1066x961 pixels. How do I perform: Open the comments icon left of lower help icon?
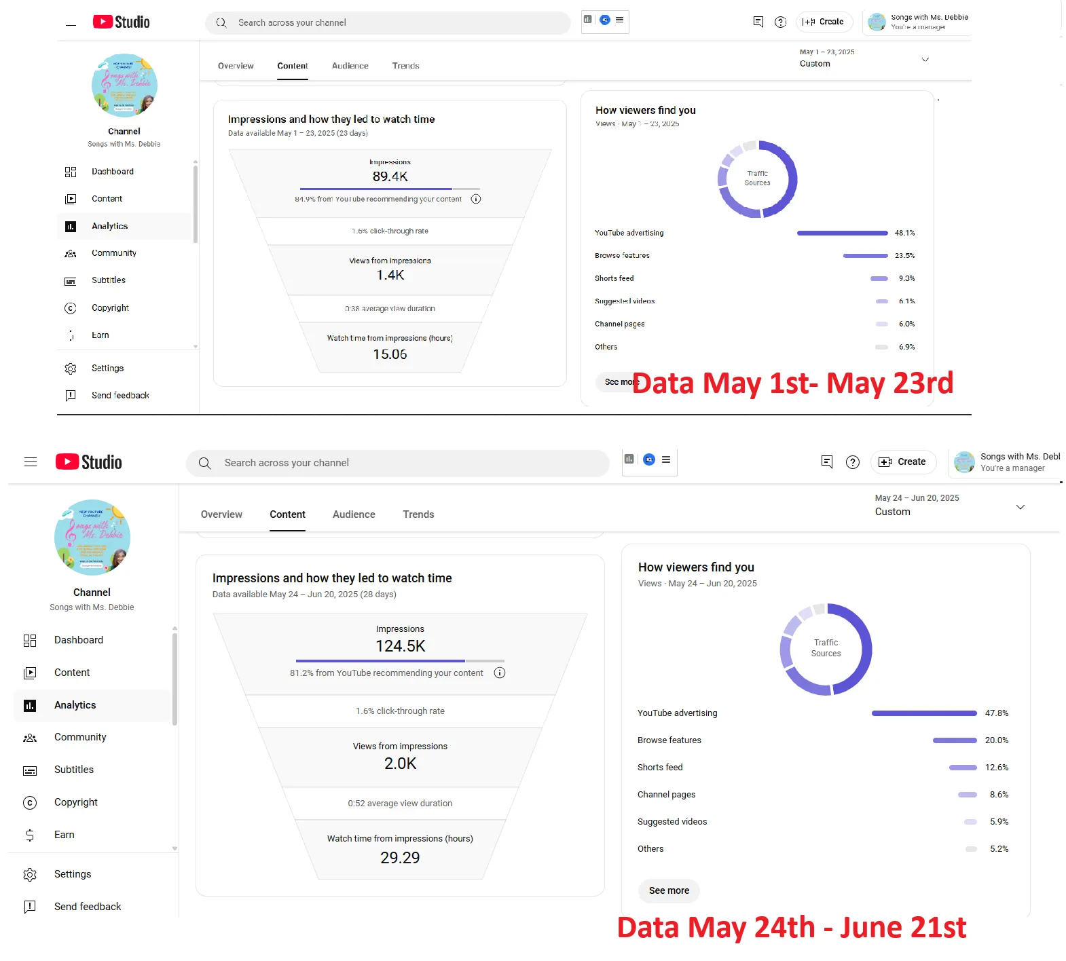coord(826,462)
